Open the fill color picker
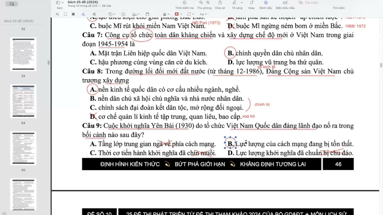 pos(191,14)
